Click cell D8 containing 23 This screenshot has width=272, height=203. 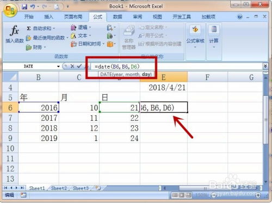click(120, 128)
